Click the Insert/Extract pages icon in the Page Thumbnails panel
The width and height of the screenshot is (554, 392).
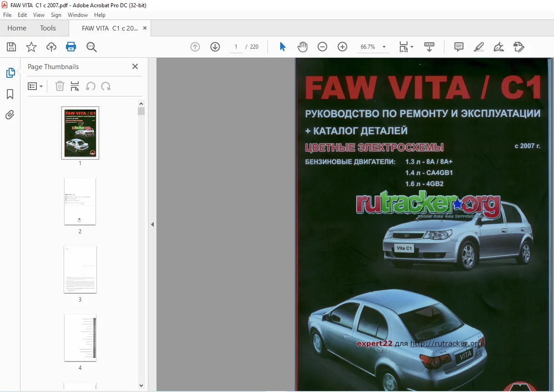(75, 86)
